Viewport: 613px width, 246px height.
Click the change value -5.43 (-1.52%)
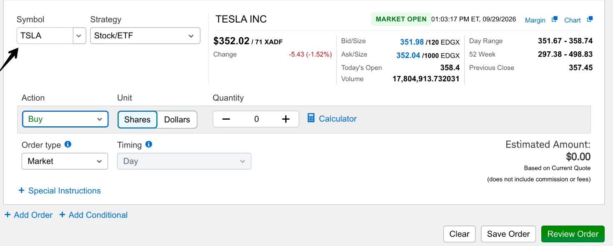pyautogui.click(x=310, y=54)
